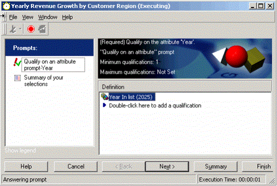The height and width of the screenshot is (186, 277).
Task: Click the toolbar drag handle
Action: coord(5,29)
